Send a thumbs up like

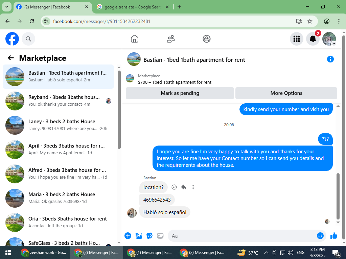click(x=333, y=236)
